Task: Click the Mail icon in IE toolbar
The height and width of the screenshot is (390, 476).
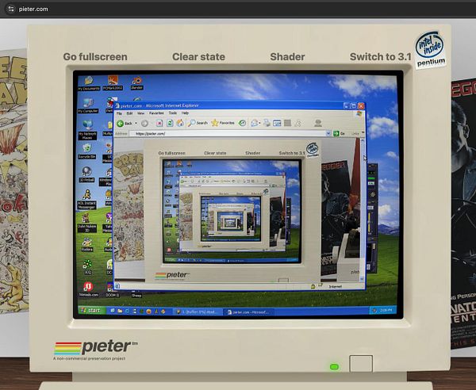Action: (x=255, y=123)
